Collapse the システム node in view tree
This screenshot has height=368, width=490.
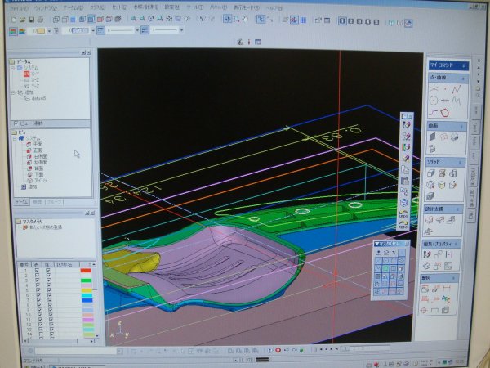point(15,138)
